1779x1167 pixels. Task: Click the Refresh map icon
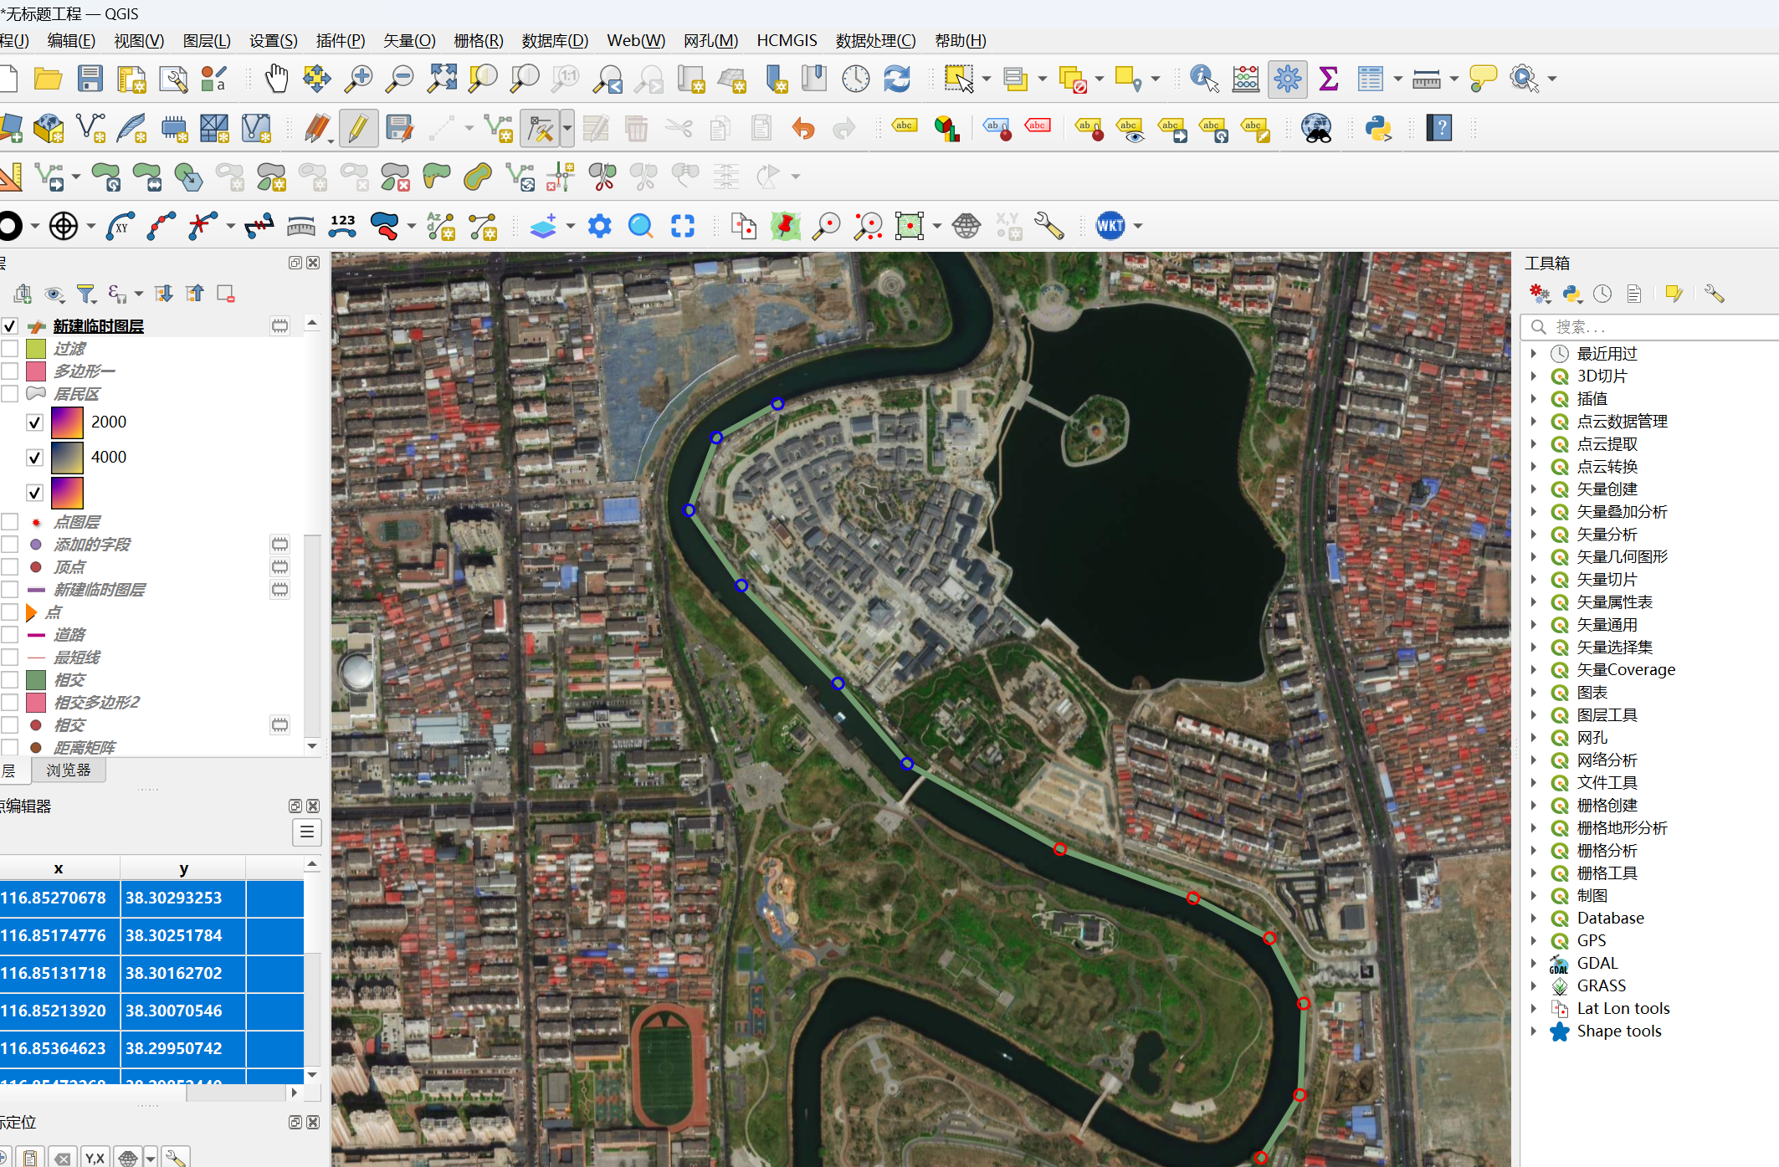pos(897,79)
